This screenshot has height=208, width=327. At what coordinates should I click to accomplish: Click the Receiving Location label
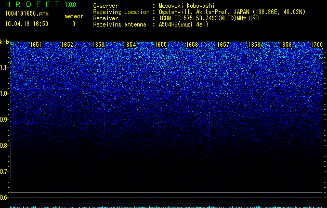point(121,12)
